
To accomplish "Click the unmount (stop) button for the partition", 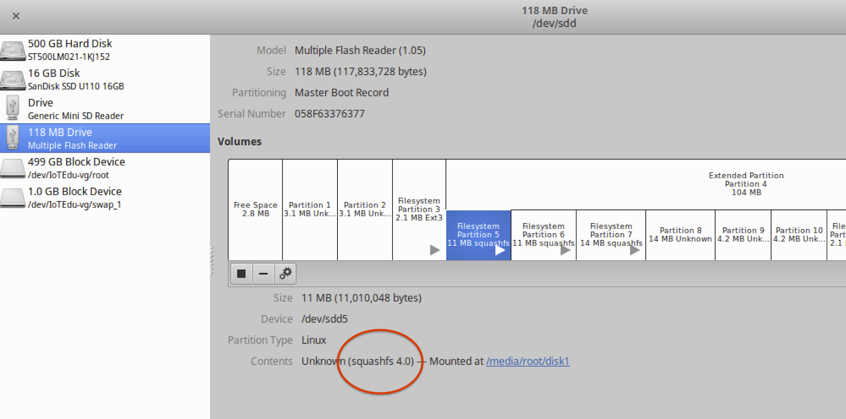I will 242,274.
